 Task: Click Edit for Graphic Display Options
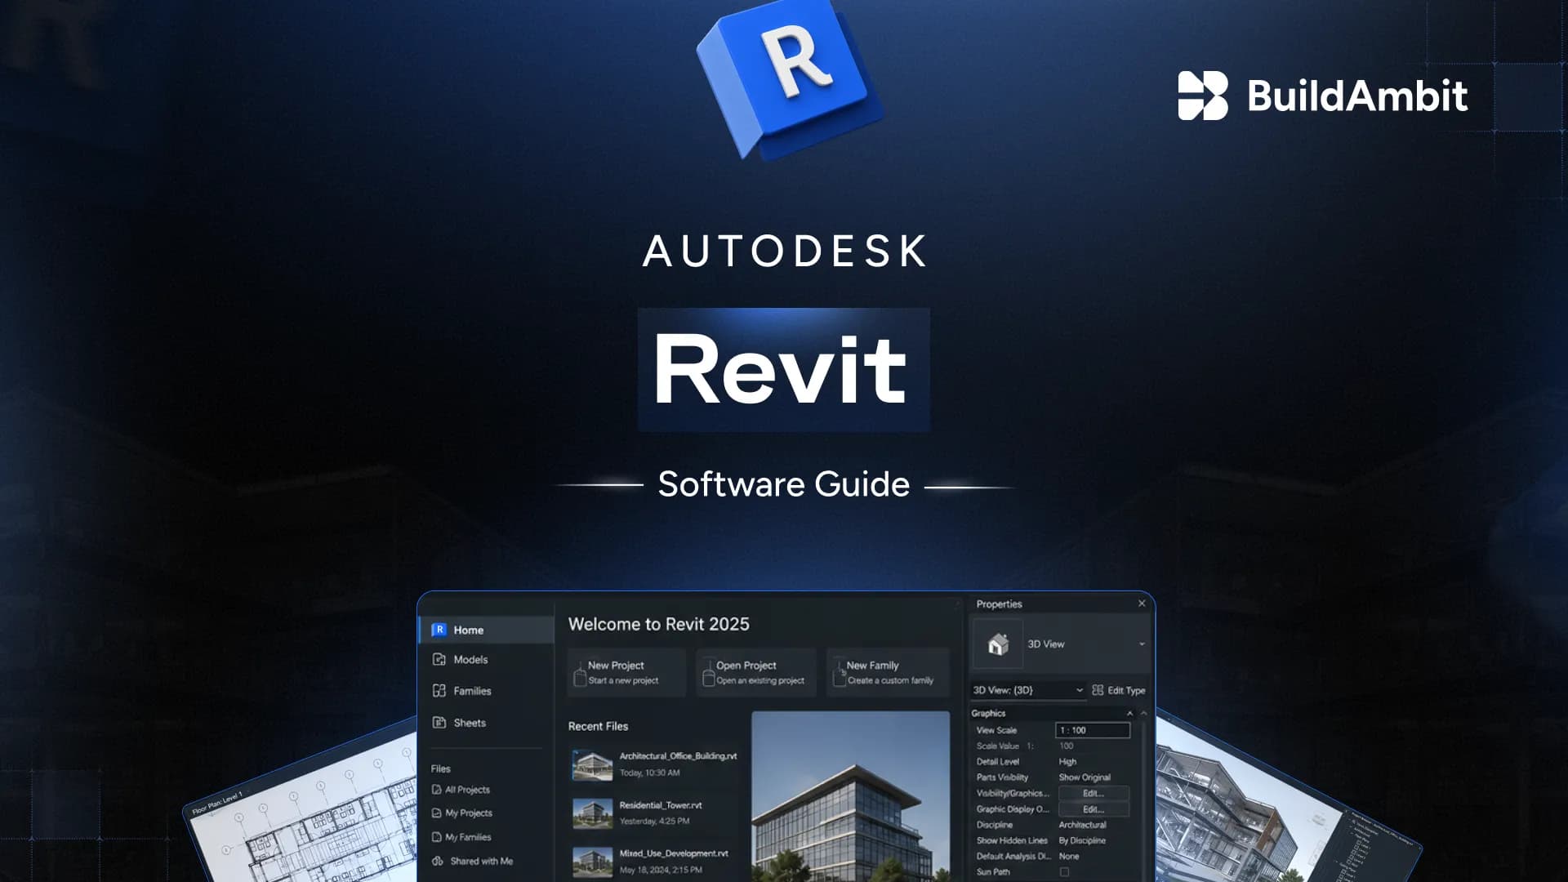tap(1094, 809)
